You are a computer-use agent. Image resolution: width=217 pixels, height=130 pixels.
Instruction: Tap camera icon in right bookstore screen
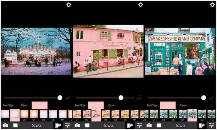click(149, 126)
